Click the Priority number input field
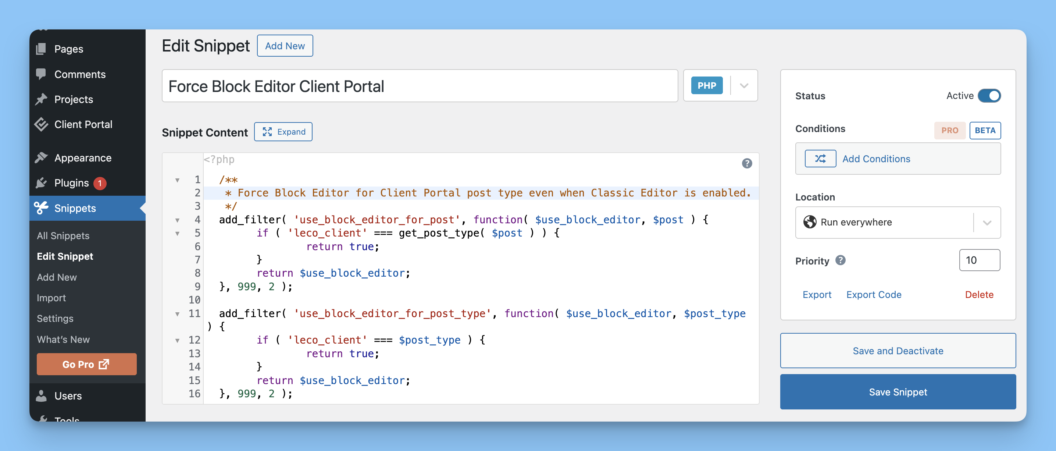The image size is (1056, 451). (x=980, y=260)
